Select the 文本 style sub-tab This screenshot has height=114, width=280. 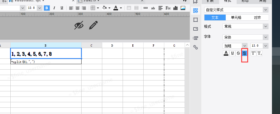(x=215, y=18)
